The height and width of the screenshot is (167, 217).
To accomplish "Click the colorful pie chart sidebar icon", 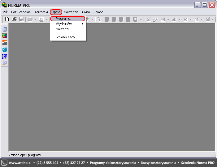I will [5, 36].
